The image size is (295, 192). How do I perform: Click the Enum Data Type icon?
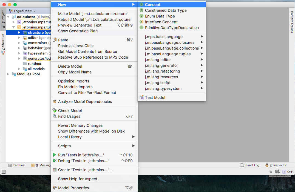point(141,16)
